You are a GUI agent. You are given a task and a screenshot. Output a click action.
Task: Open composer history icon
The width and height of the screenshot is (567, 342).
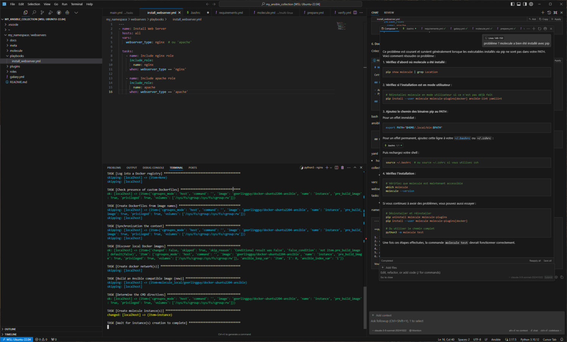click(539, 29)
